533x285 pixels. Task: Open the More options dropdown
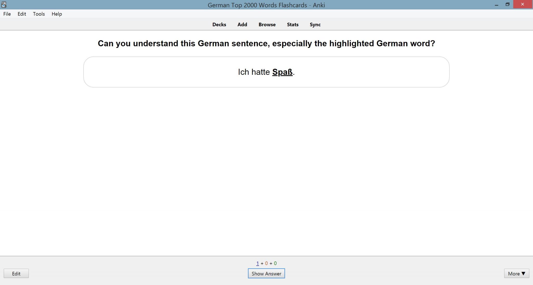[x=517, y=274]
